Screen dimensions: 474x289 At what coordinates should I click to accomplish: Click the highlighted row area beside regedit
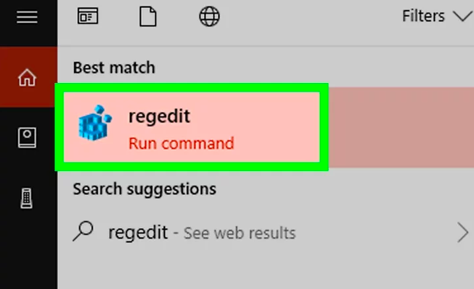(x=401, y=127)
